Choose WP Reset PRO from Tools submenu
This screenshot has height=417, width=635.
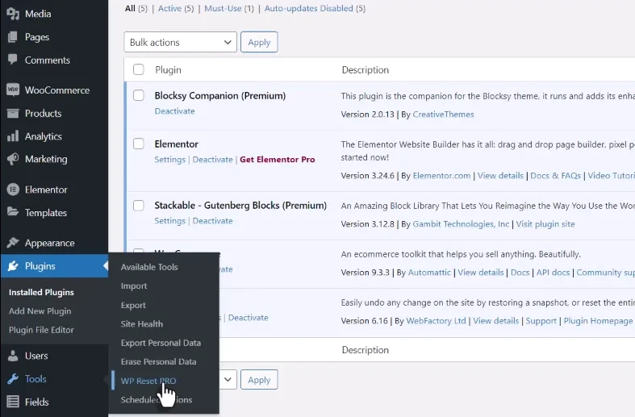click(x=148, y=381)
